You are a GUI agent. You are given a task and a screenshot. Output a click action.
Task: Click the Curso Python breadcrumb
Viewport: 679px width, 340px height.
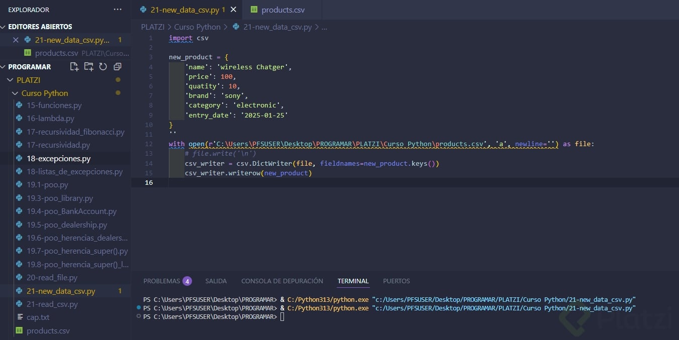[x=197, y=27]
